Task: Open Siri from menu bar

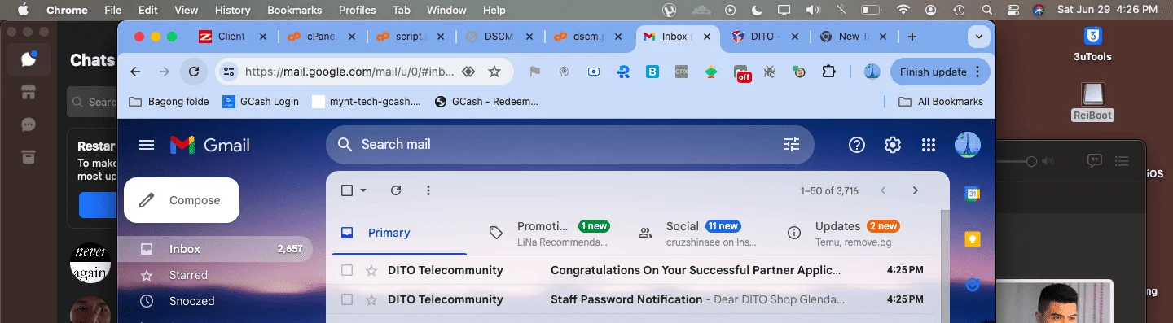Action: [1039, 10]
